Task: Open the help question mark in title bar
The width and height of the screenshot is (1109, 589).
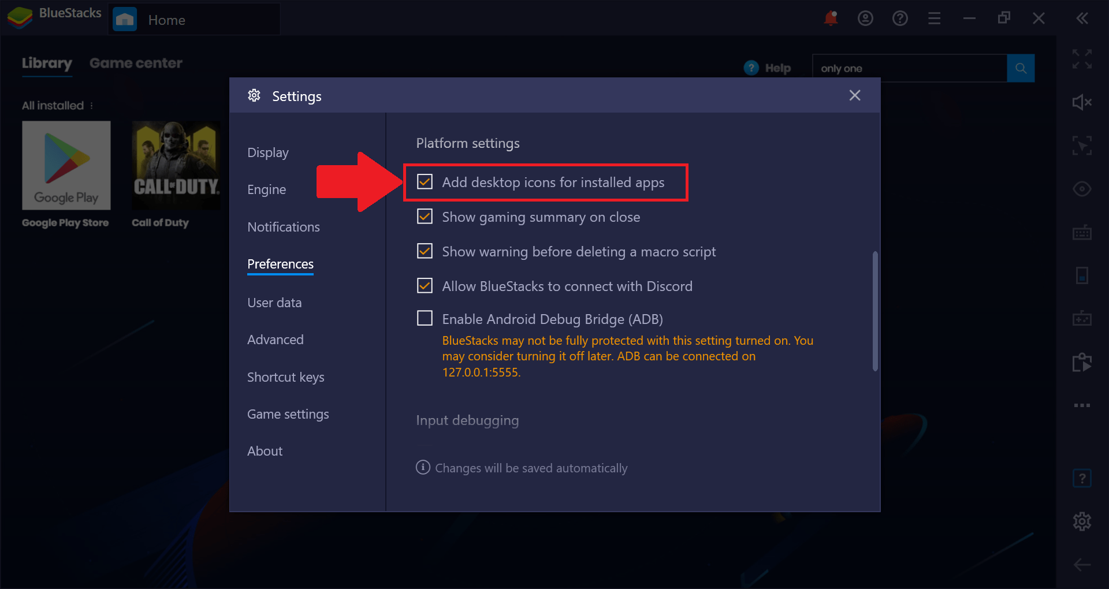Action: 900,18
